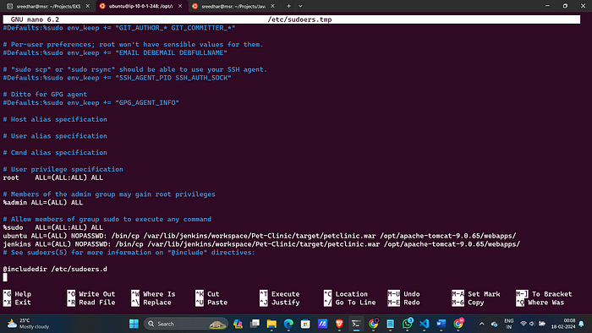This screenshot has height=333, width=592.
Task: Click the nano 'M-A Set Mark' shortcut
Action: (475, 294)
